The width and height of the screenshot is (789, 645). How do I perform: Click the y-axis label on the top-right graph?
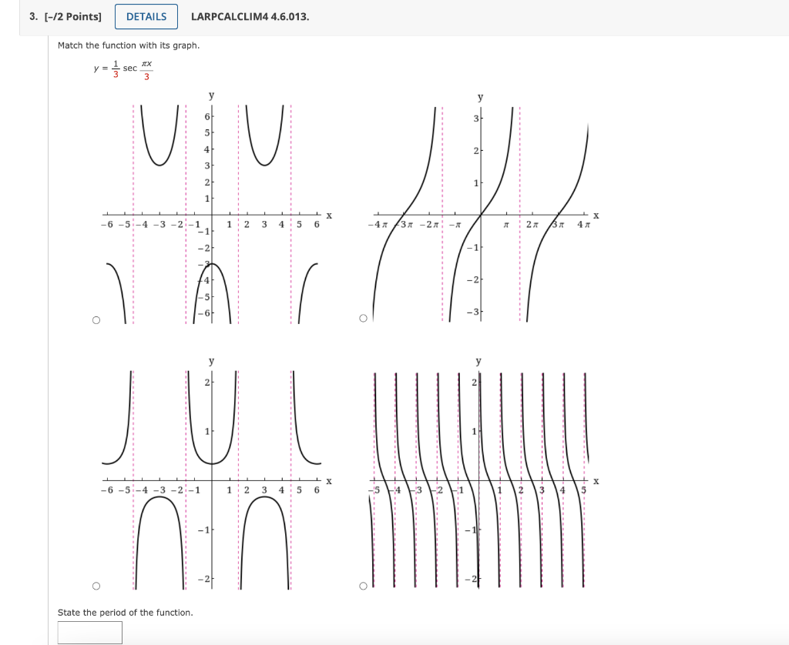(x=482, y=96)
